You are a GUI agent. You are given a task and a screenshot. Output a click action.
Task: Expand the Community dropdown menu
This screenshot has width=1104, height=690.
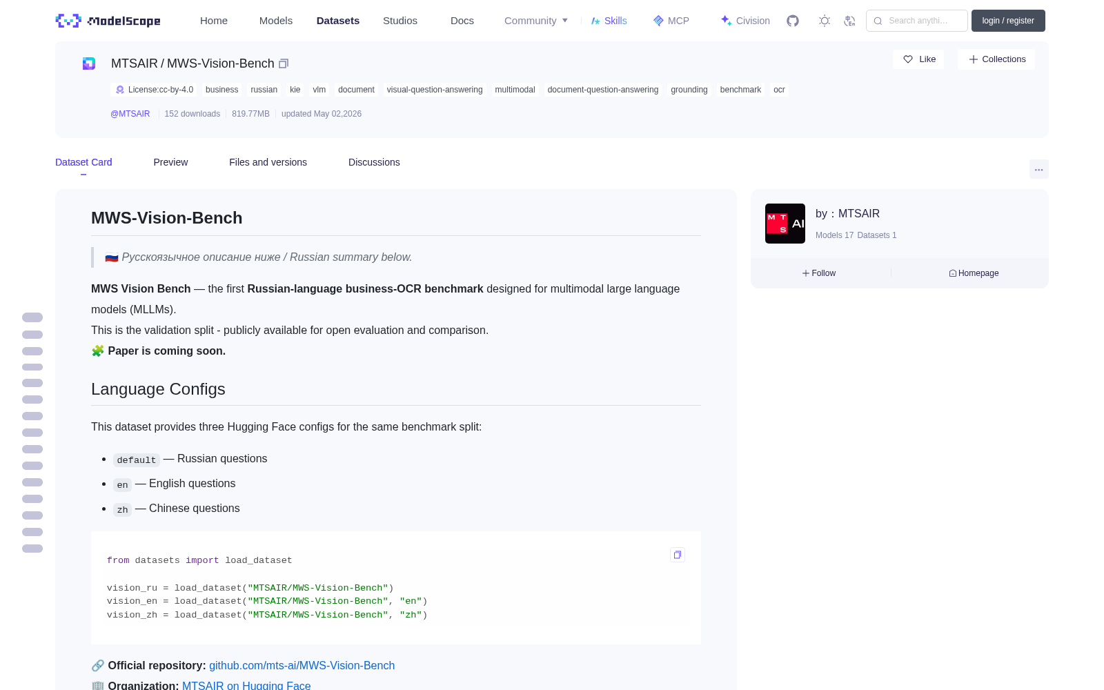[536, 21]
